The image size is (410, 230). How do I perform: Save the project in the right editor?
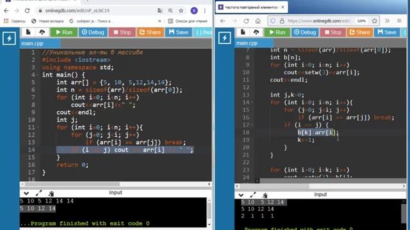point(387,33)
